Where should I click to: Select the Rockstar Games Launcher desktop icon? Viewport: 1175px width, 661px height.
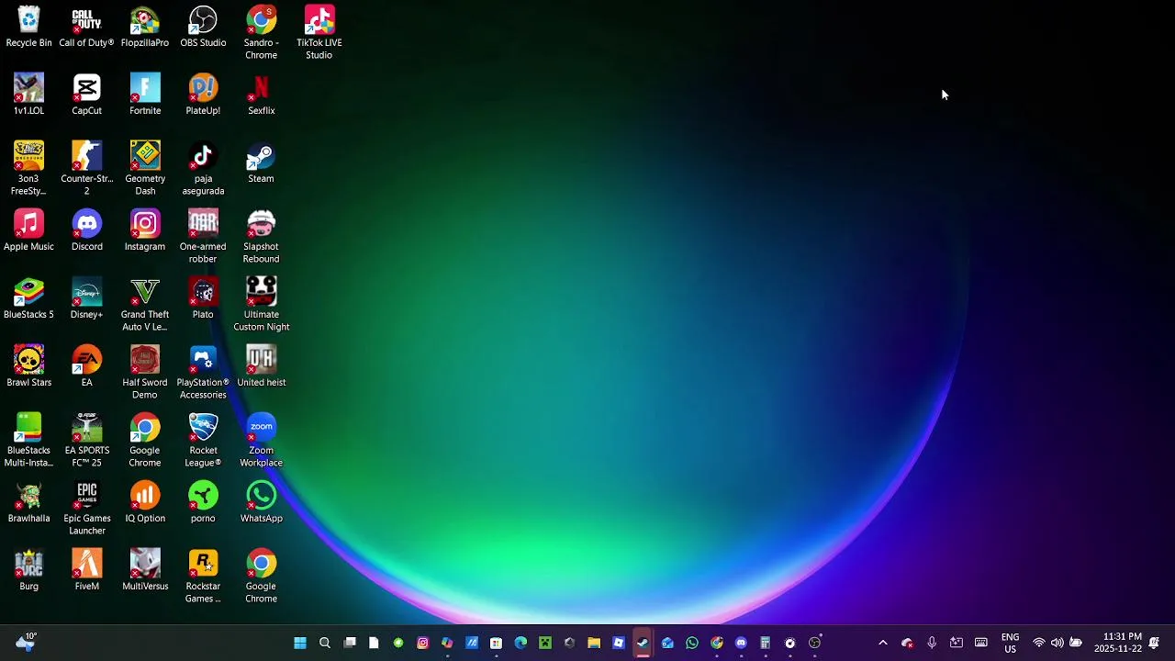[203, 577]
